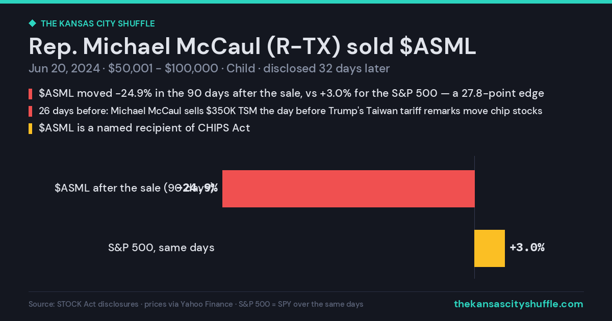Click the -24.9% value label on ASML bar

199,188
